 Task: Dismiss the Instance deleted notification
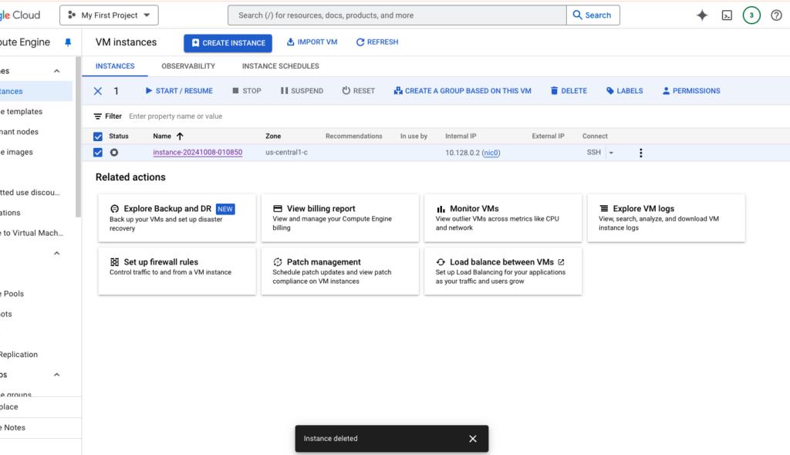click(x=473, y=438)
